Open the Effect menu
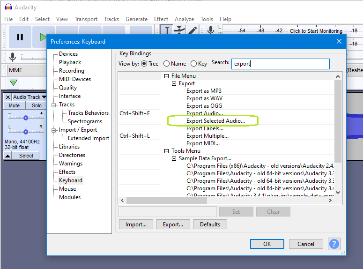The width and height of the screenshot is (363, 269). [161, 19]
